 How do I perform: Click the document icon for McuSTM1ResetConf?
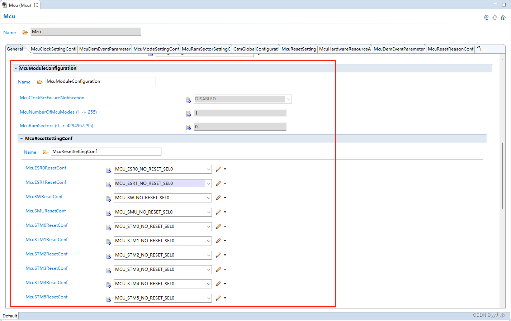108,242
